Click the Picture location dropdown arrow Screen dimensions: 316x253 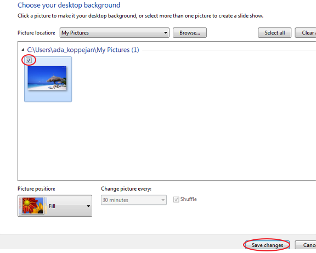(166, 32)
